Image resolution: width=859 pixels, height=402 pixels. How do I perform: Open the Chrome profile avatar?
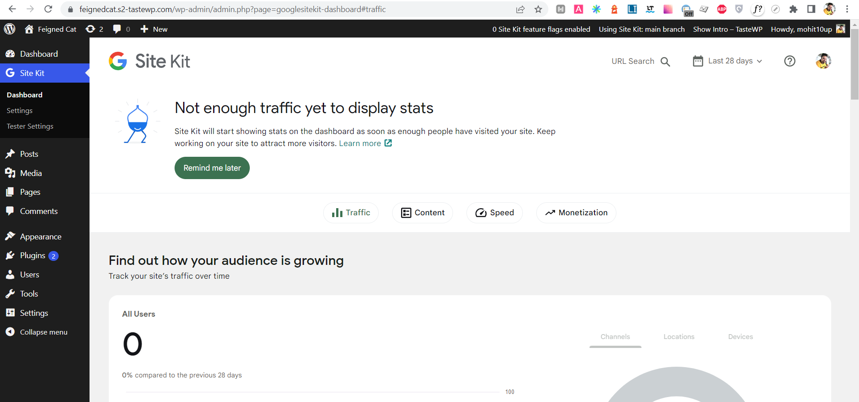829,9
